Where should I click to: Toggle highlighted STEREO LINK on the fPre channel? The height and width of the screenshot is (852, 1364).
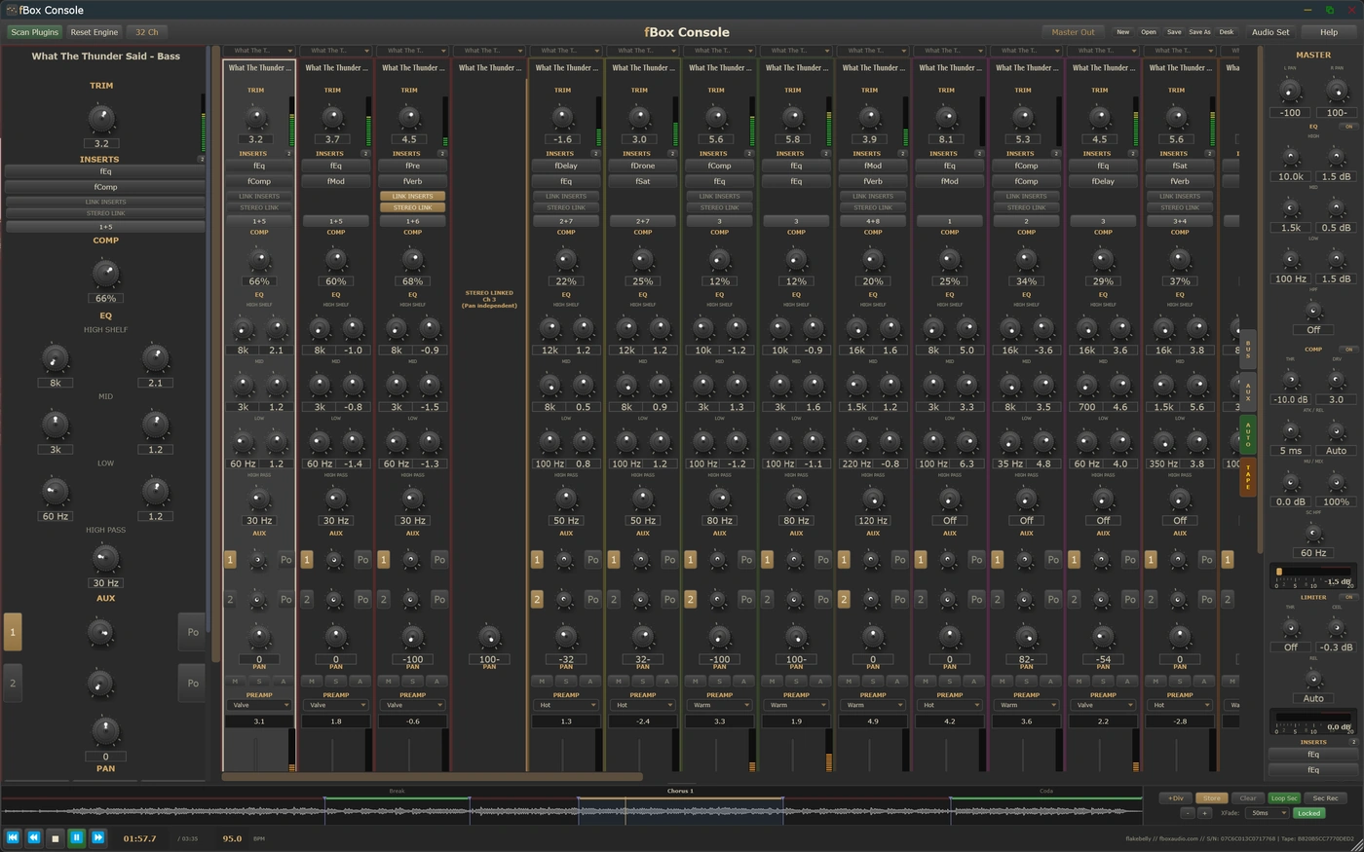(412, 207)
